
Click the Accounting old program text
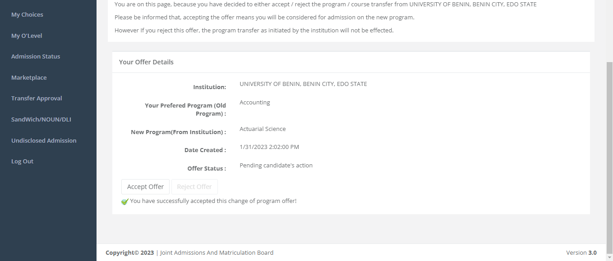coord(255,102)
